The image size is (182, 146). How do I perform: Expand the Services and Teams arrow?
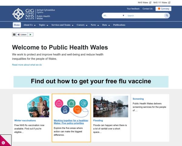tap(73, 25)
